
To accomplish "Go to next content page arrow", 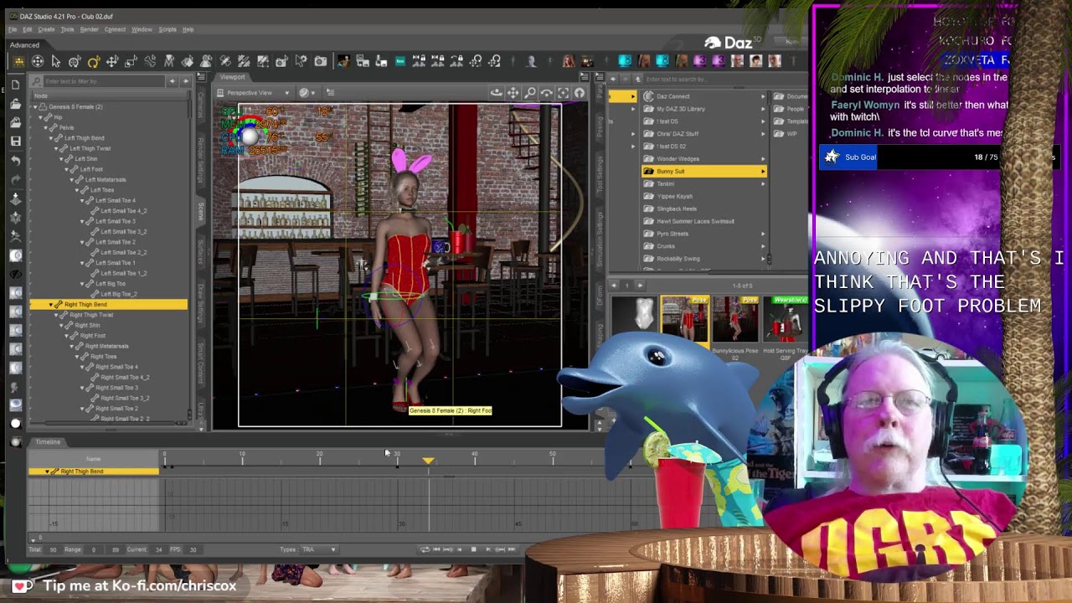I will [640, 286].
